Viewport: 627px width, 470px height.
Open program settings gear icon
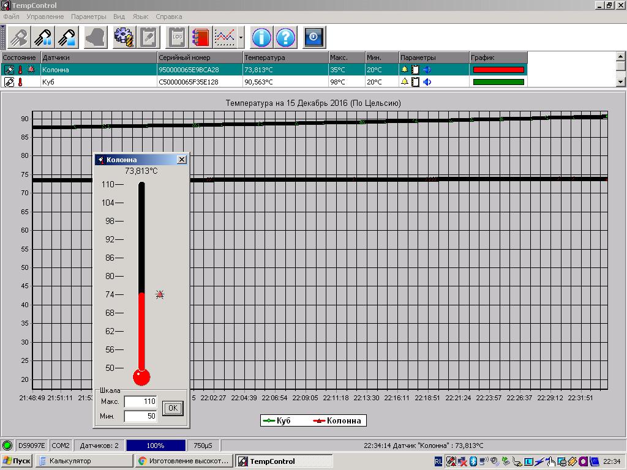[124, 37]
